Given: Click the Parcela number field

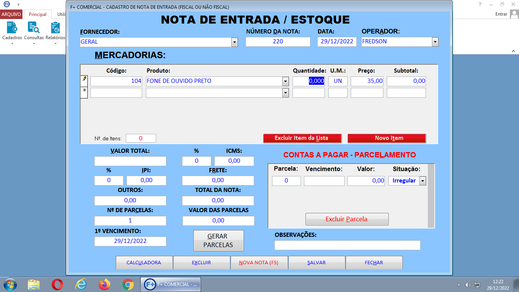Looking at the screenshot, I should (x=286, y=181).
